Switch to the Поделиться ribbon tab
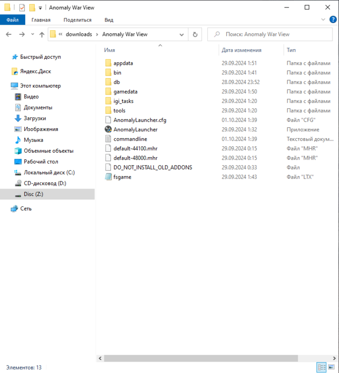Image resolution: width=339 pixels, height=373 pixels. point(78,20)
